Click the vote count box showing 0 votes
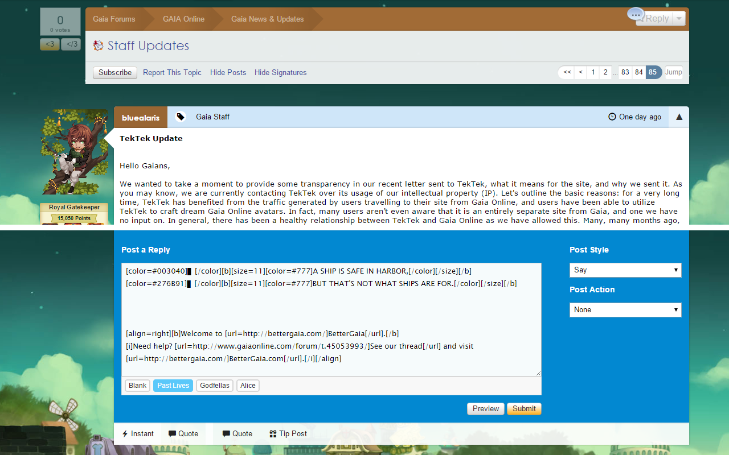 tap(60, 22)
